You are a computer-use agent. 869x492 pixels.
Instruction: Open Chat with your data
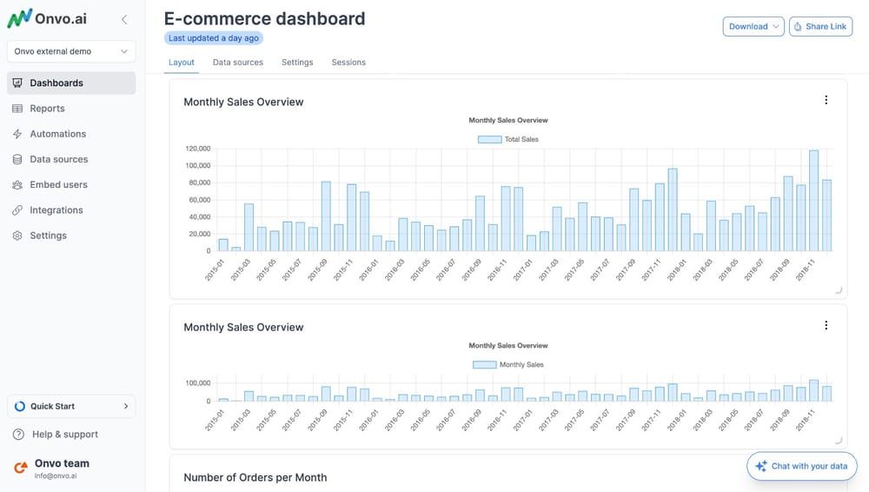[801, 466]
